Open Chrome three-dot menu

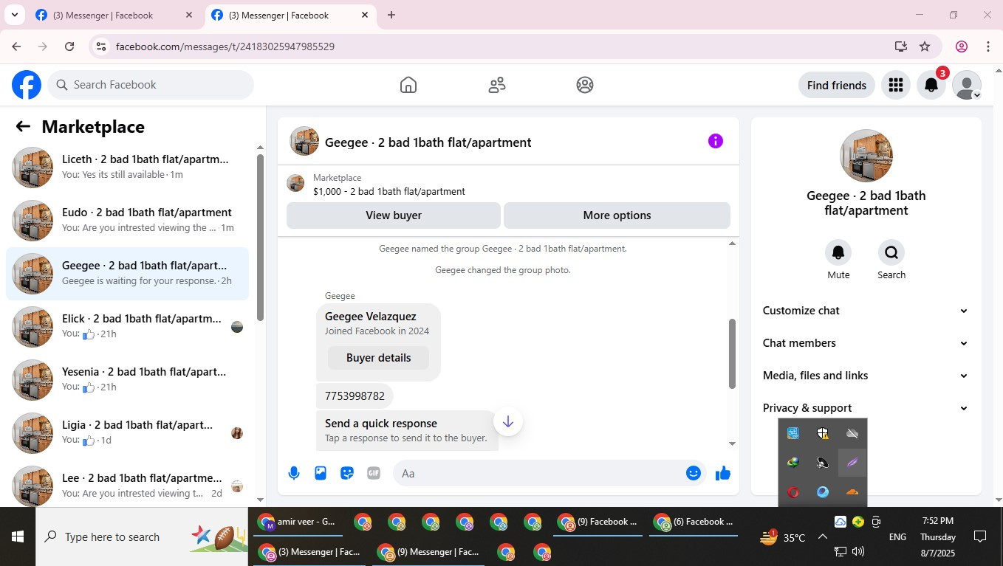[988, 46]
